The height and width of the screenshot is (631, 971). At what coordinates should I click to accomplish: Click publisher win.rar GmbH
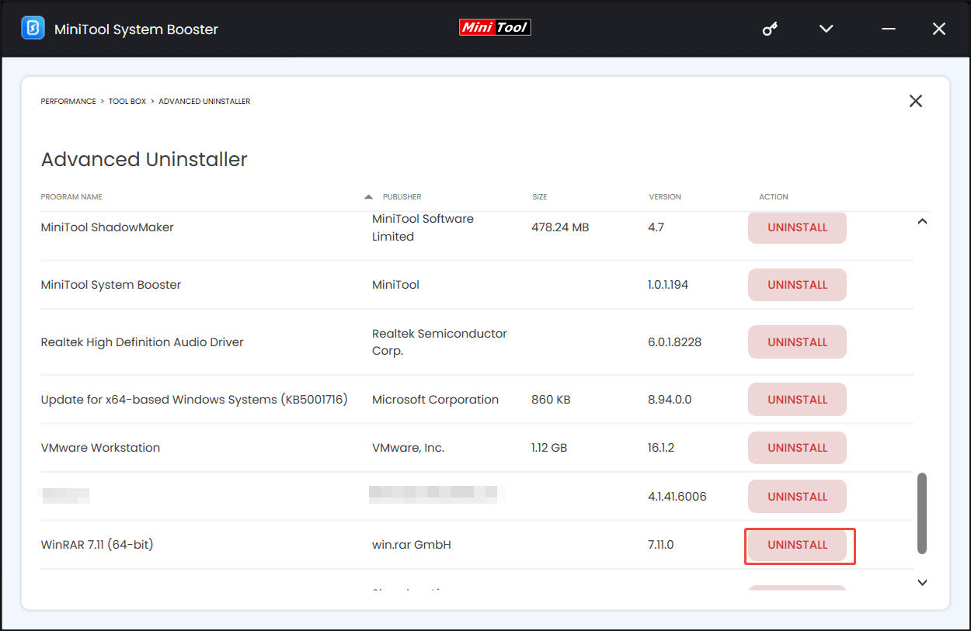point(412,545)
